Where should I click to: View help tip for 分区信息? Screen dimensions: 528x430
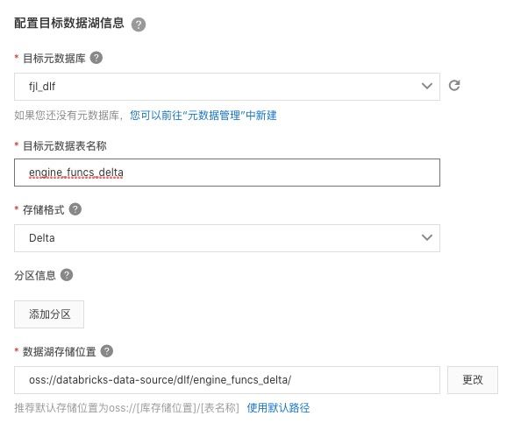67,275
